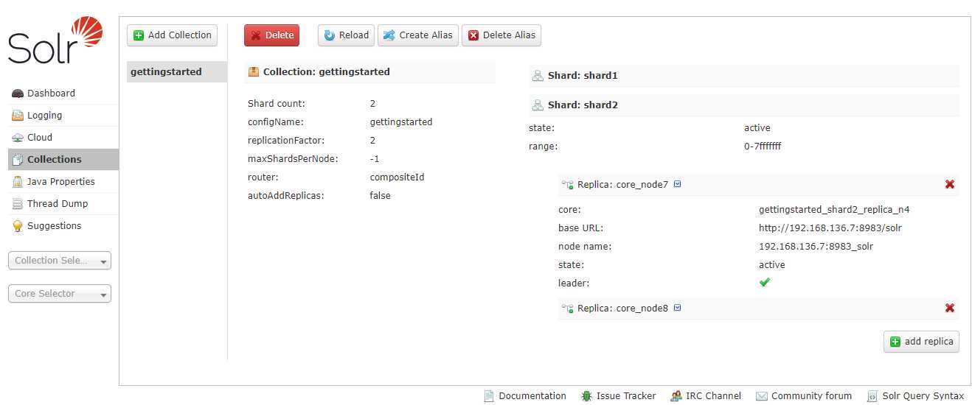Click the core_node8 replica tree icon
This screenshot has width=972, height=405.
(x=567, y=309)
